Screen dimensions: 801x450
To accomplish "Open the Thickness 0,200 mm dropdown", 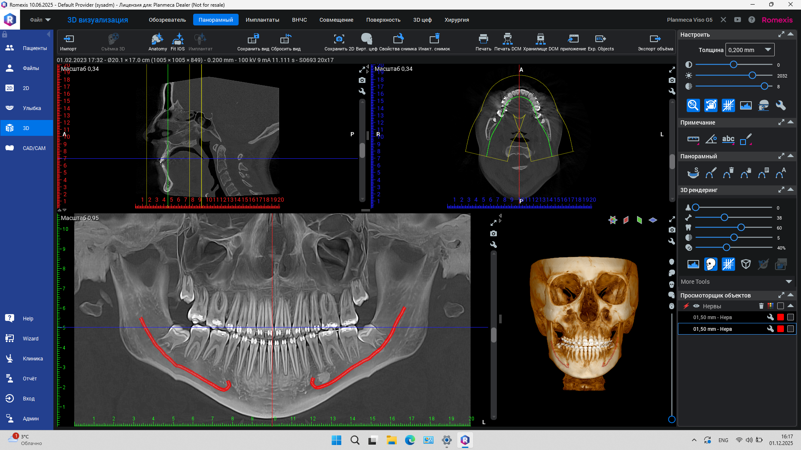I will click(750, 50).
